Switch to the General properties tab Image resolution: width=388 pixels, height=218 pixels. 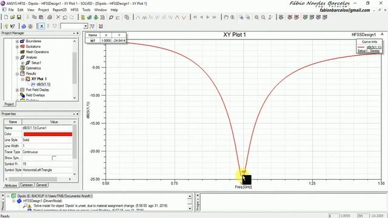point(41,185)
